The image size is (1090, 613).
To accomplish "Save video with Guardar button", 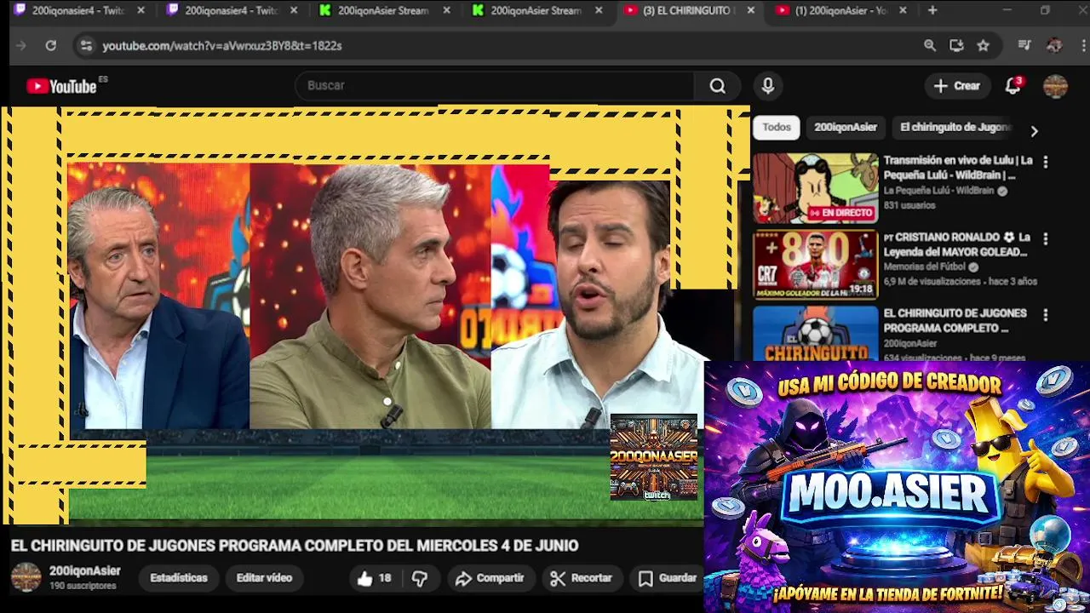I will coord(668,578).
